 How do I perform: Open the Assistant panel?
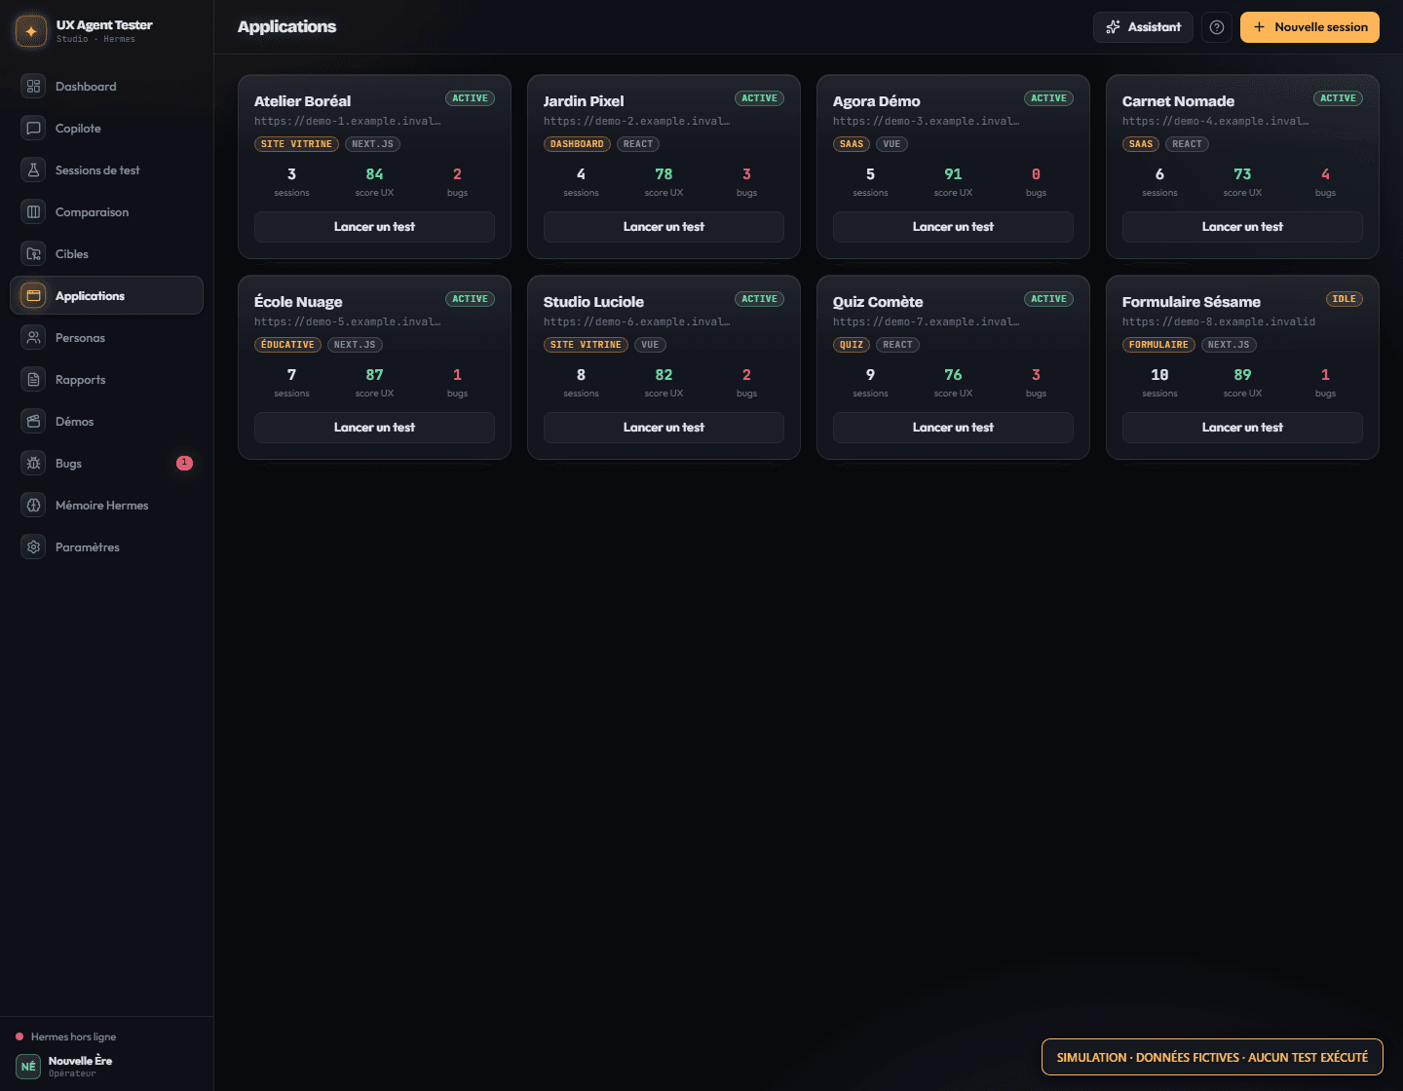1143,27
